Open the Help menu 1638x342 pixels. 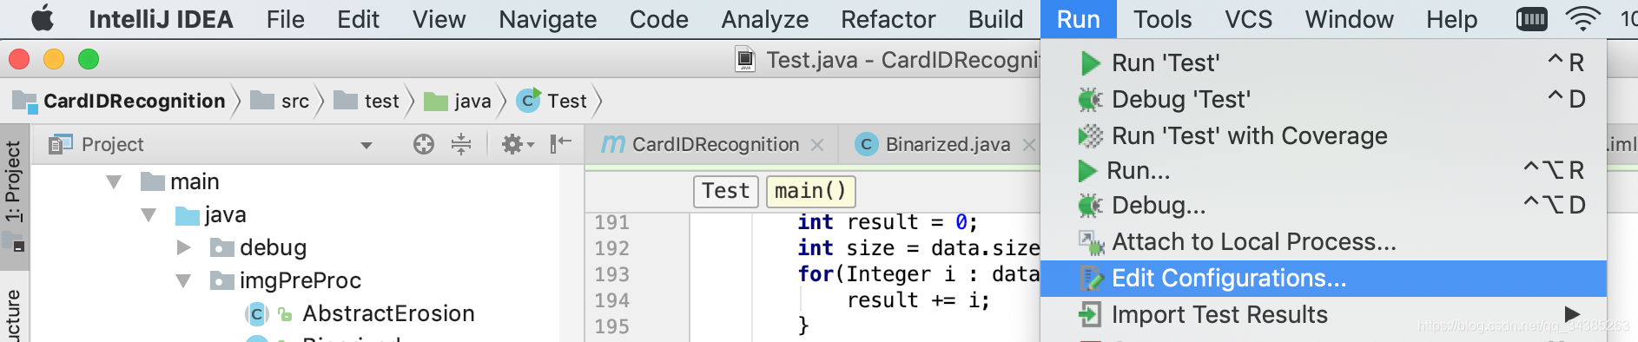(1451, 19)
